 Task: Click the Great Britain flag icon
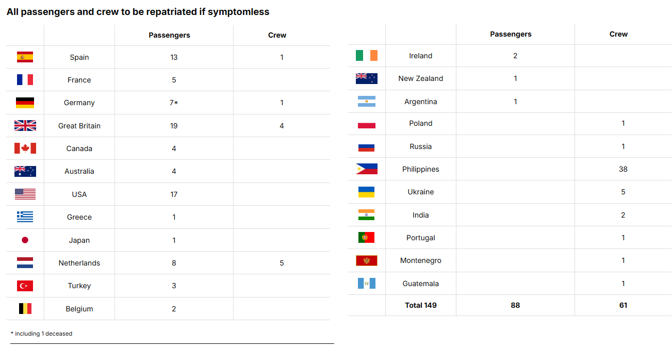pyautogui.click(x=25, y=125)
